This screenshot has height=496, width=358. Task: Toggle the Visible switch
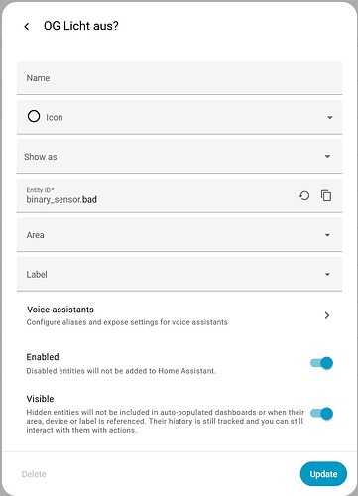[x=321, y=414]
